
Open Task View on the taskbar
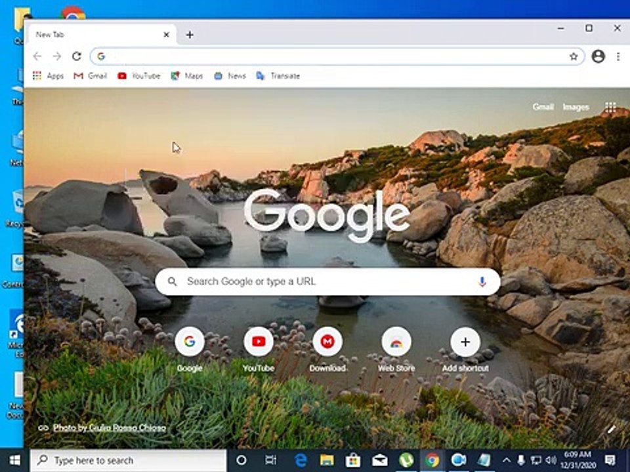(x=271, y=460)
